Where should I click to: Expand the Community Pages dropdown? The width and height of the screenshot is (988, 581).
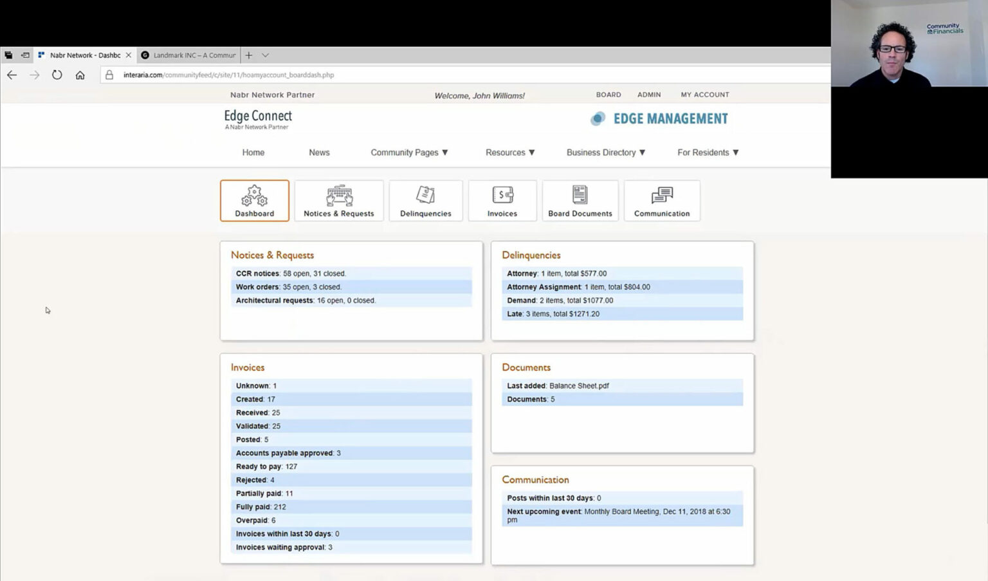click(x=409, y=152)
